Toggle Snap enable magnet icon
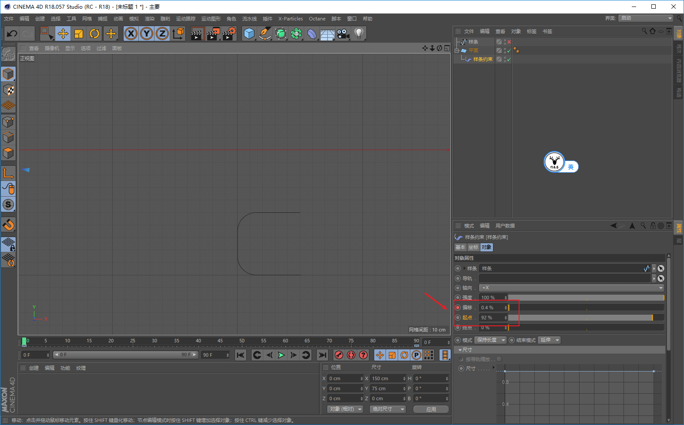 8,224
